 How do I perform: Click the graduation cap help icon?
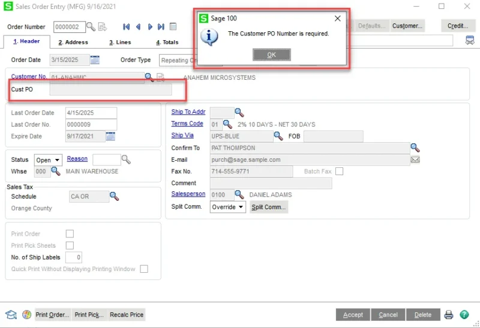coord(11,315)
